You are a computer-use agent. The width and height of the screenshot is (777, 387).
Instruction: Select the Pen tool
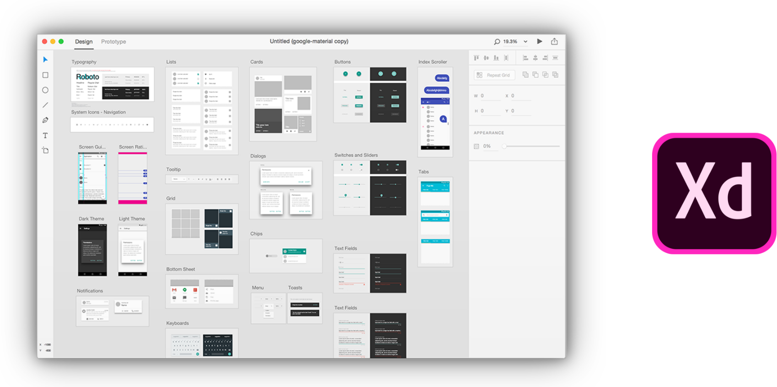pos(45,120)
